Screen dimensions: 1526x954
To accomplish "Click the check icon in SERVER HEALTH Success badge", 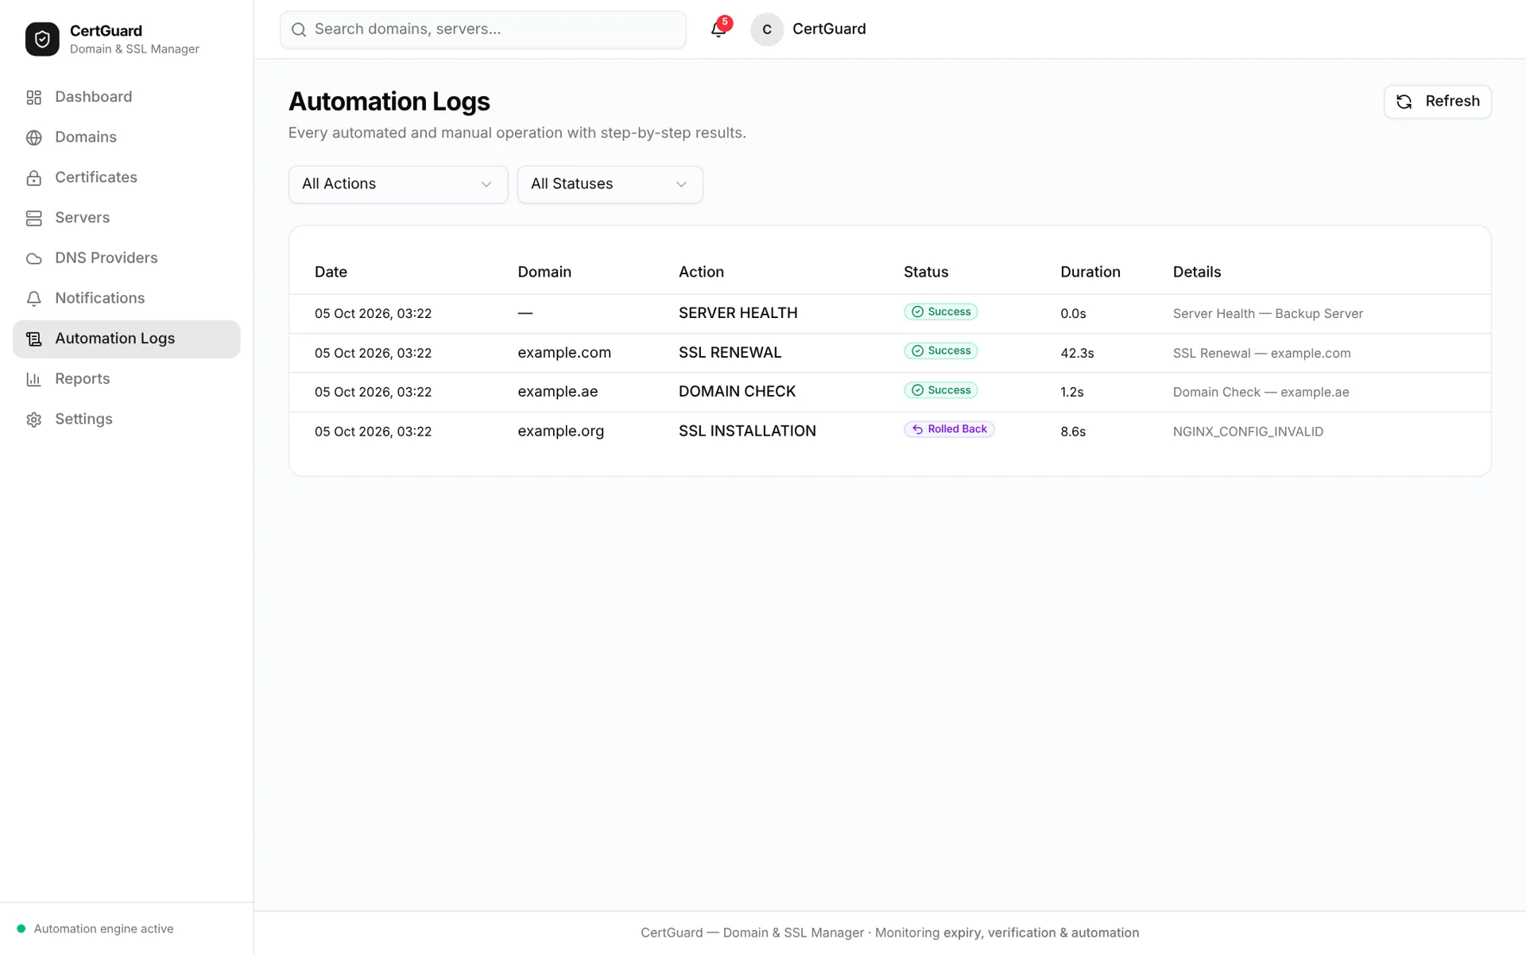I will [x=917, y=312].
